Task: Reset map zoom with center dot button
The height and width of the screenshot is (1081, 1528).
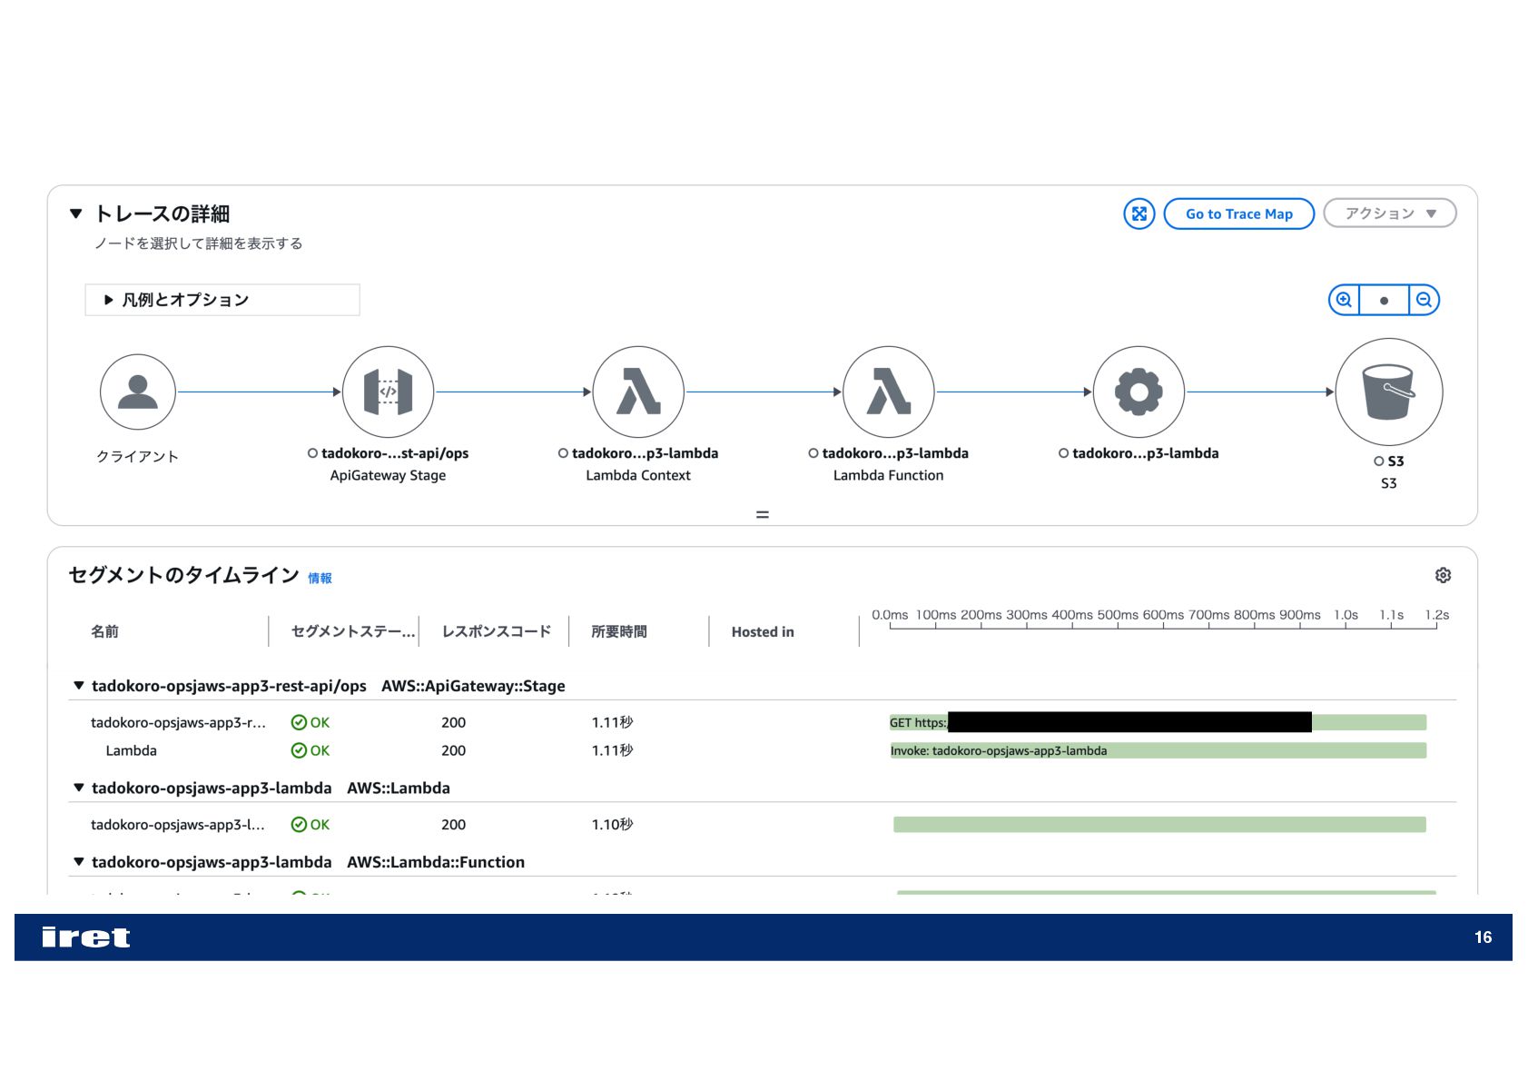Action: point(1384,300)
